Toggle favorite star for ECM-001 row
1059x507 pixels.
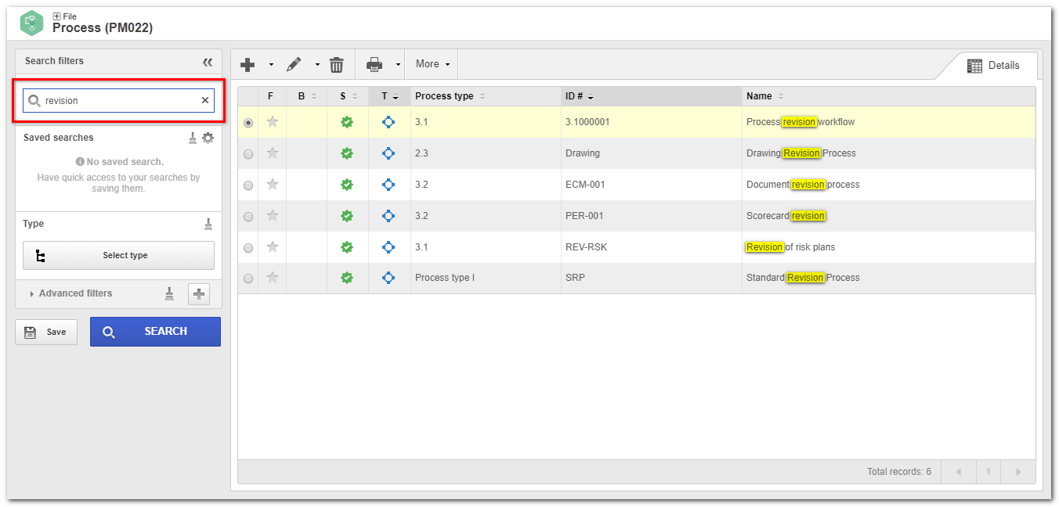click(272, 184)
